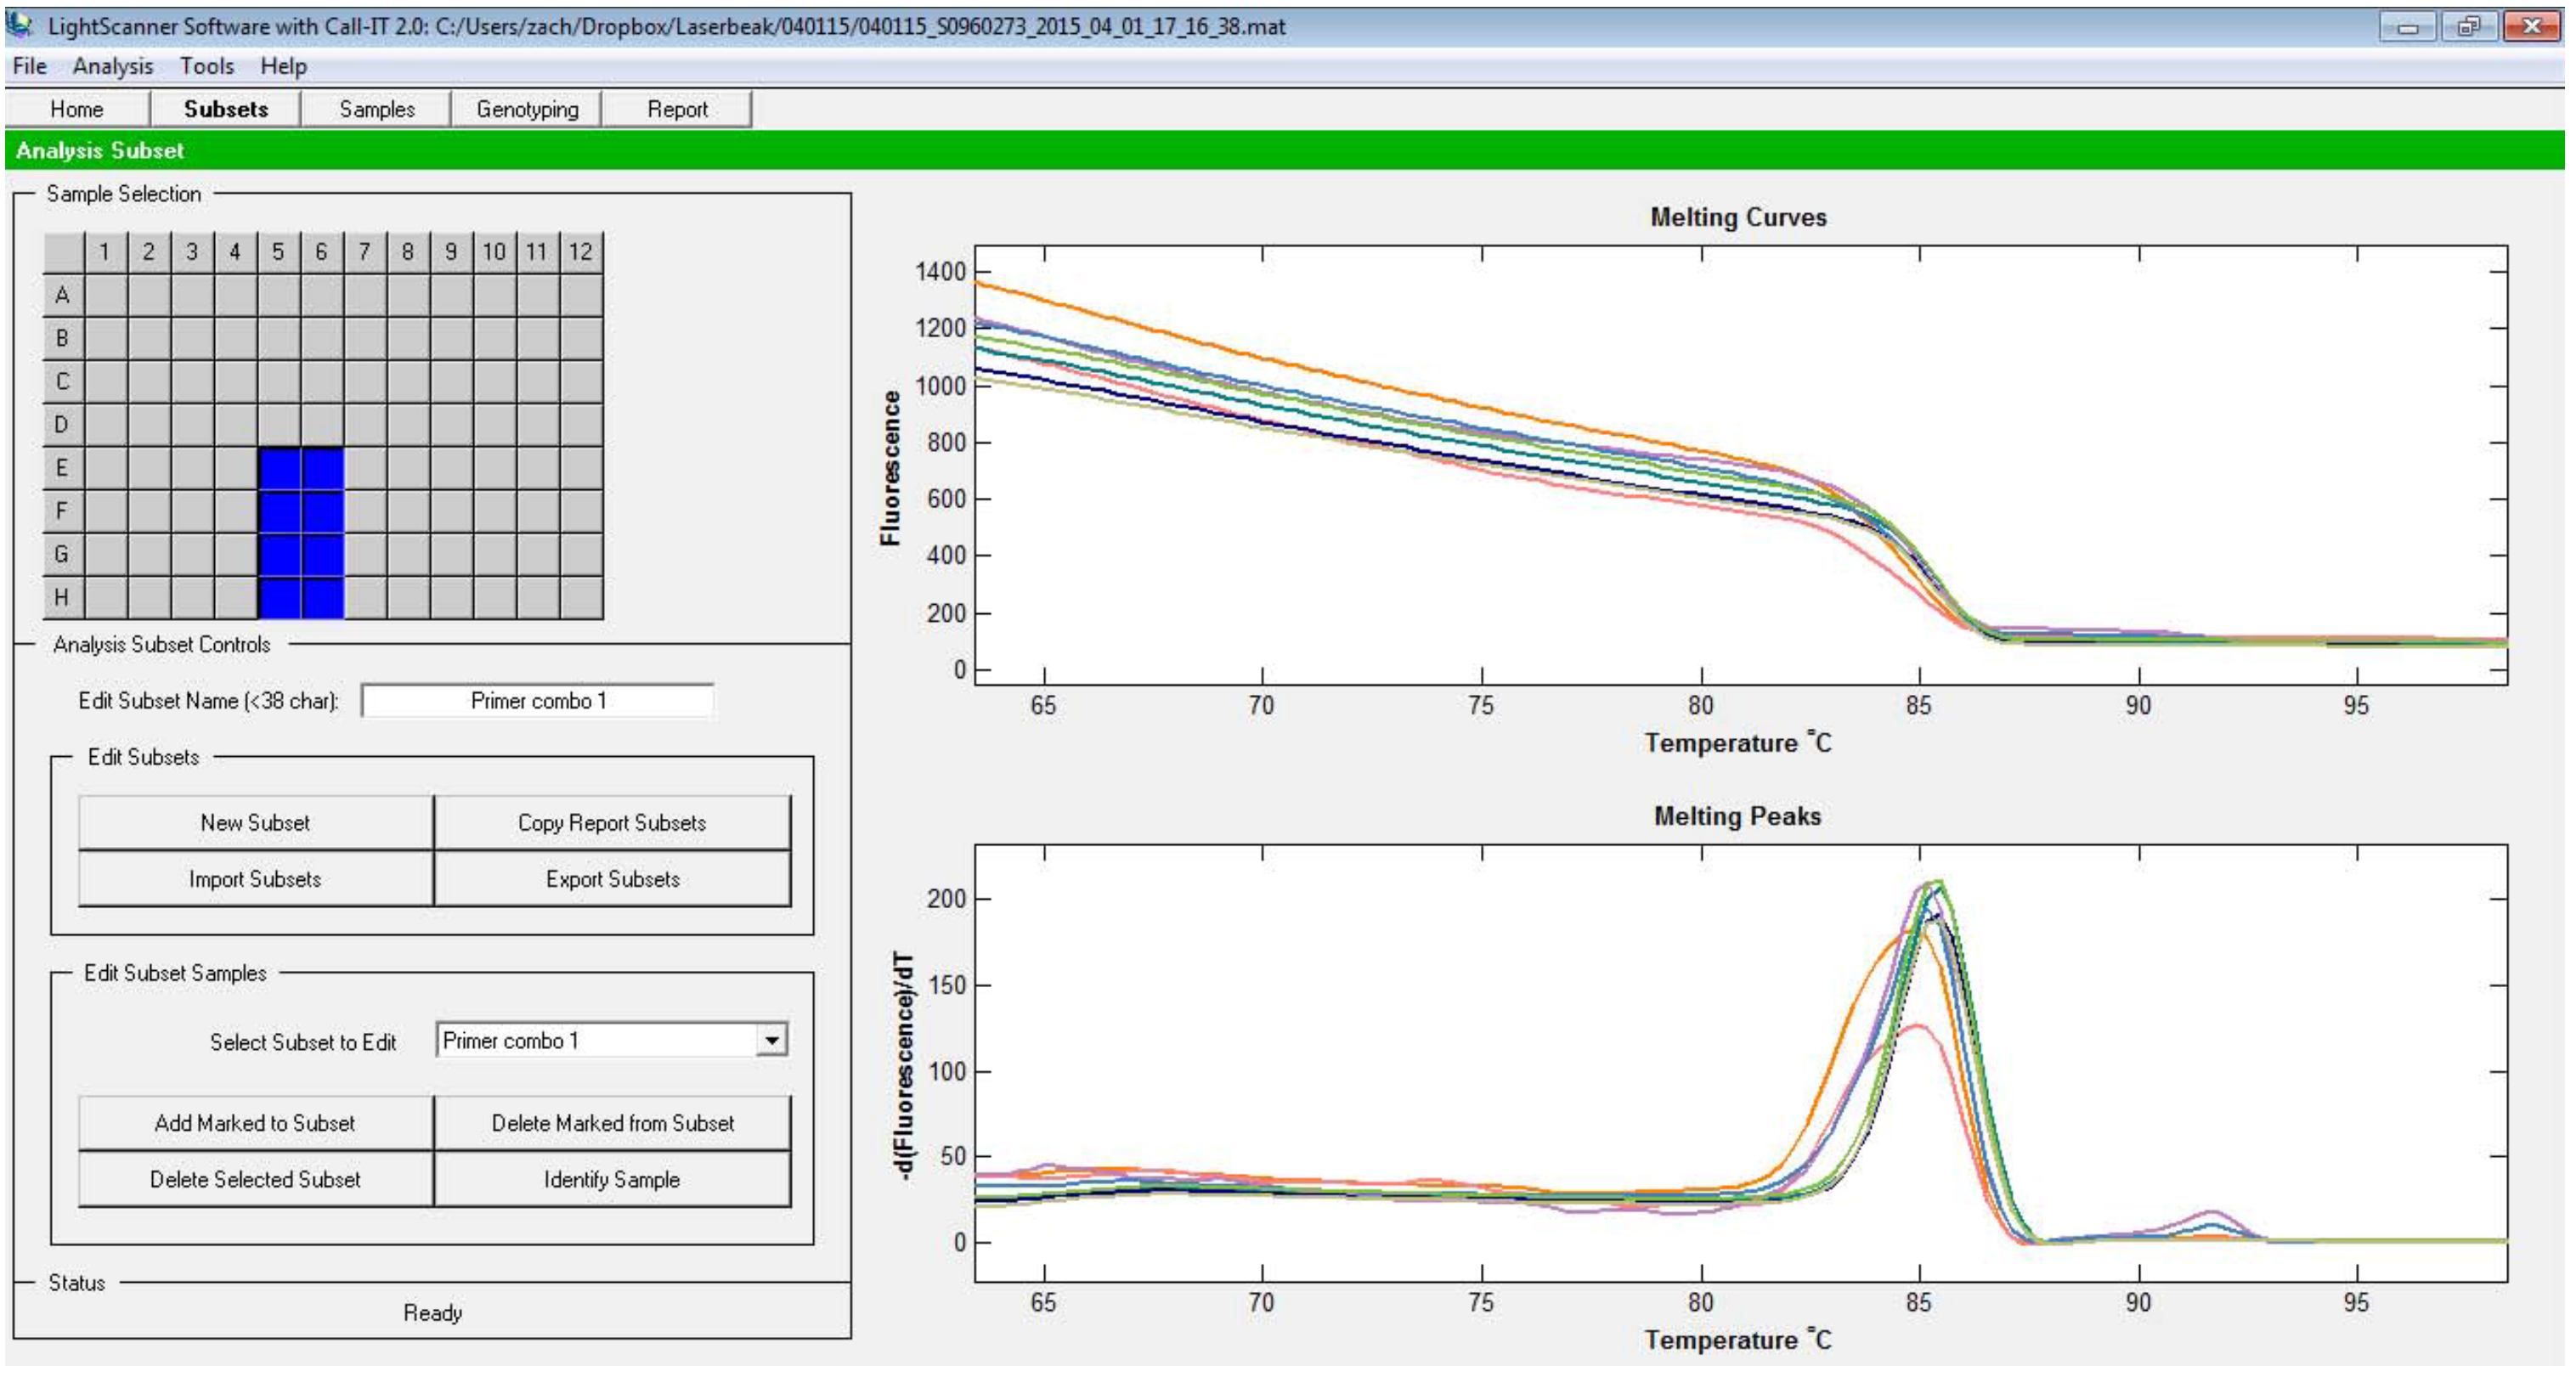Screen dimensions: 2576x1377
Task: Click blue well F6 in sample grid
Action: click(321, 511)
